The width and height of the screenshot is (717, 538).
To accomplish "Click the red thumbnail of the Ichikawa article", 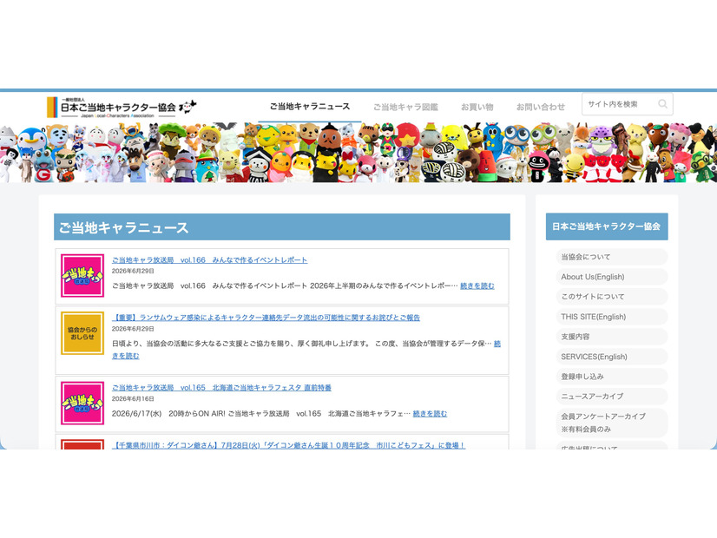I will (x=82, y=444).
